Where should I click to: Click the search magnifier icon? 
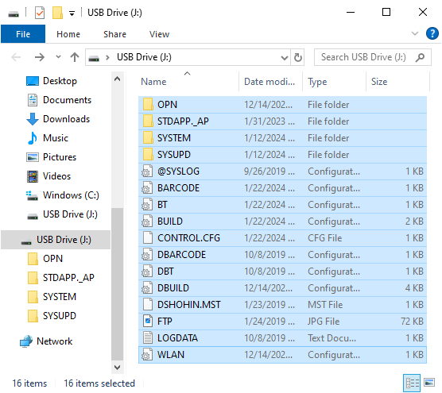tap(420, 57)
